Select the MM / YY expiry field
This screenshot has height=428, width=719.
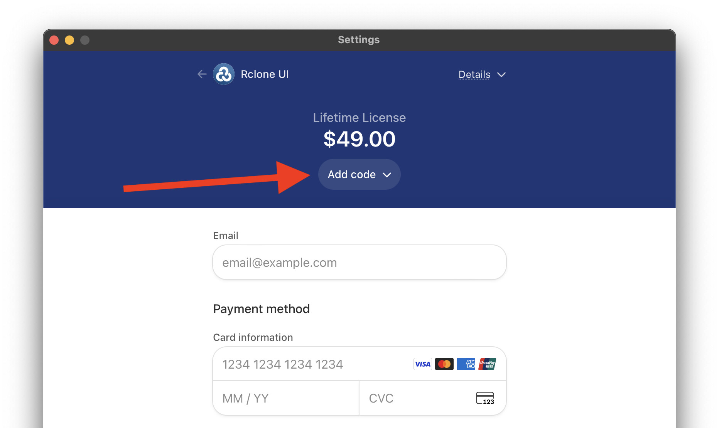[x=285, y=398]
